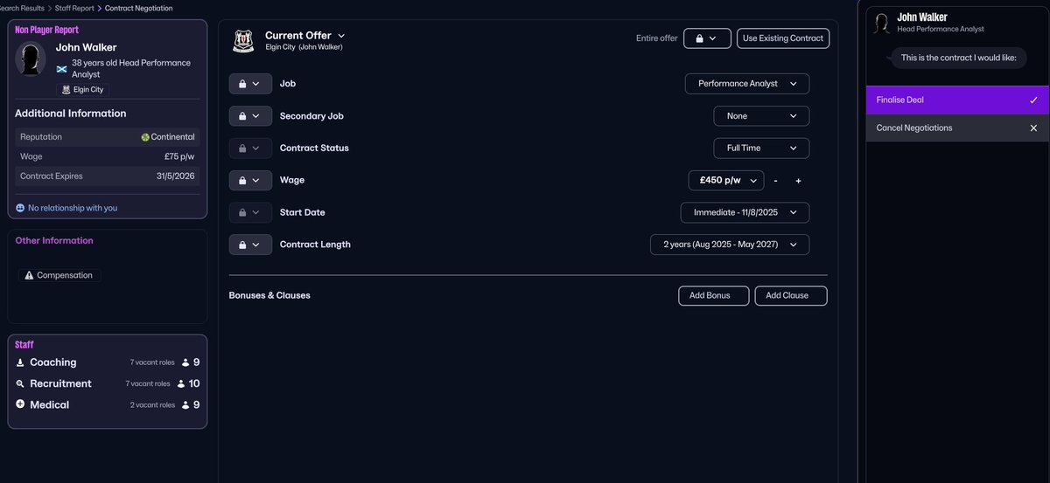The height and width of the screenshot is (483, 1050).
Task: Open the Recruitment staff row
Action: point(108,383)
